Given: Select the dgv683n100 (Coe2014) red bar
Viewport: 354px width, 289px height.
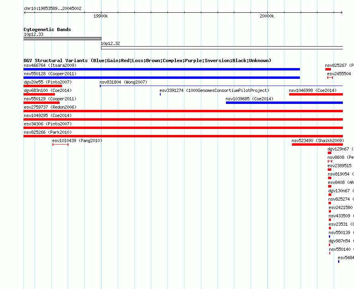Looking at the screenshot, I should click(39, 94).
